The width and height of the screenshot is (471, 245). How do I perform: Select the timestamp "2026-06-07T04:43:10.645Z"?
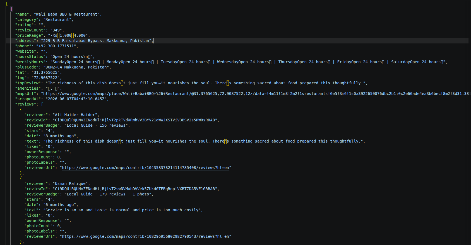tap(76, 99)
